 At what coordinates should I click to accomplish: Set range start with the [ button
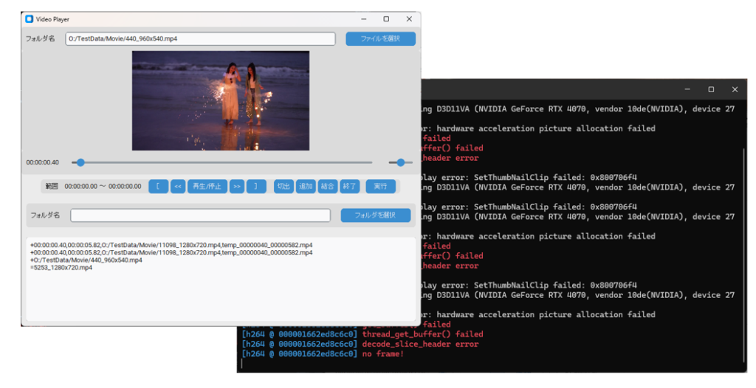pyautogui.click(x=158, y=187)
